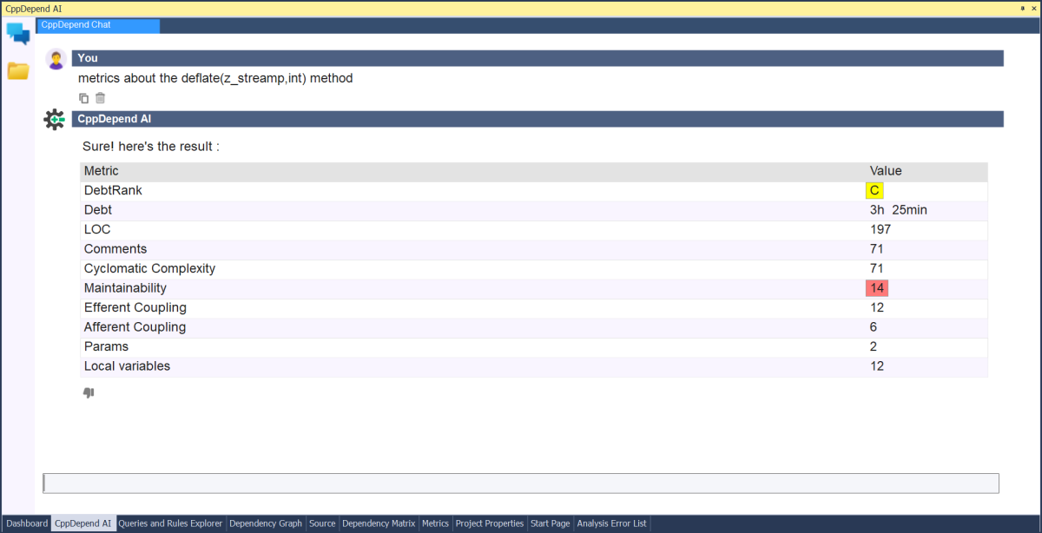Image resolution: width=1042 pixels, height=533 pixels.
Task: Open the Source tab
Action: tap(322, 523)
